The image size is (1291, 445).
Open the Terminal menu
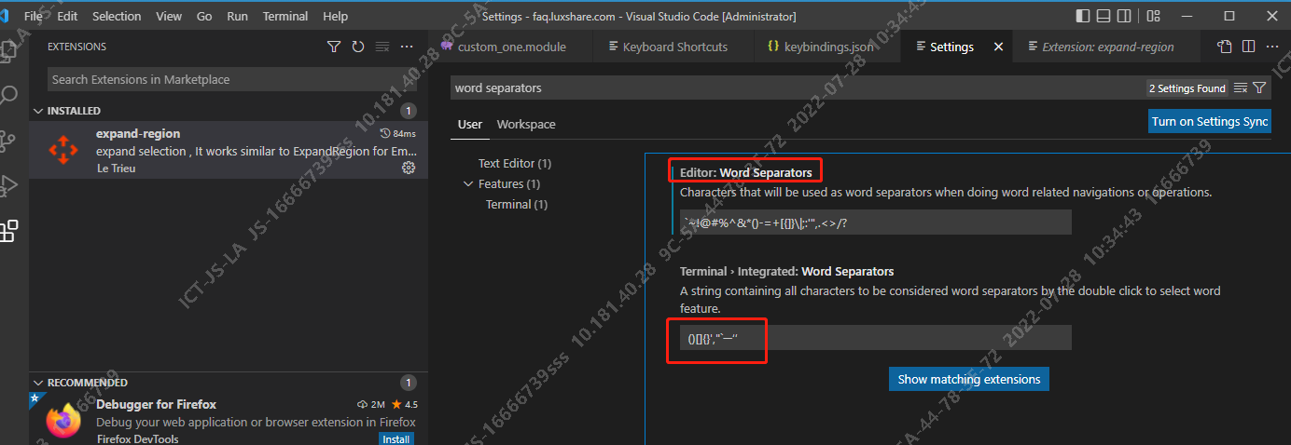(x=285, y=16)
